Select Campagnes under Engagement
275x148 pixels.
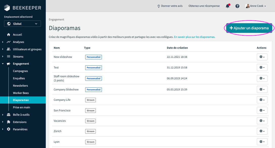click(20, 71)
